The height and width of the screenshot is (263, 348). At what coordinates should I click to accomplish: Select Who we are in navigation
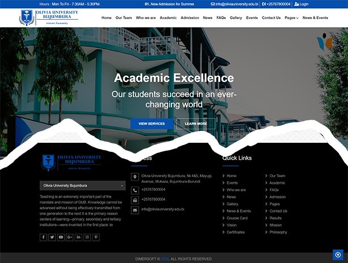click(146, 17)
